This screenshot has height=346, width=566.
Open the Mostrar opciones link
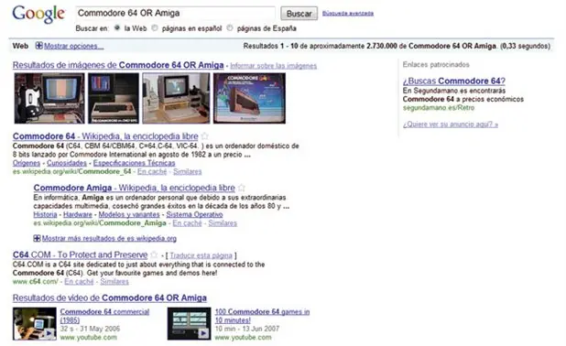(73, 46)
